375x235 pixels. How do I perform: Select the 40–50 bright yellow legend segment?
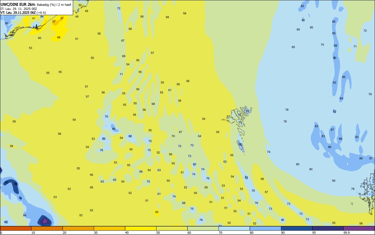(x=141, y=229)
